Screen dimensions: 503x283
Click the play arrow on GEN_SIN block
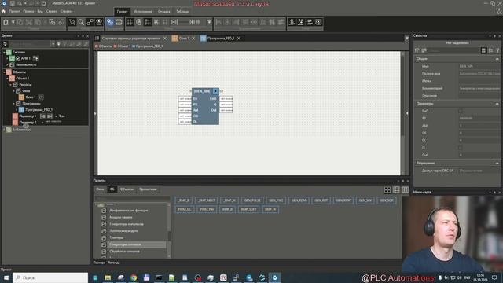pyautogui.click(x=215, y=91)
